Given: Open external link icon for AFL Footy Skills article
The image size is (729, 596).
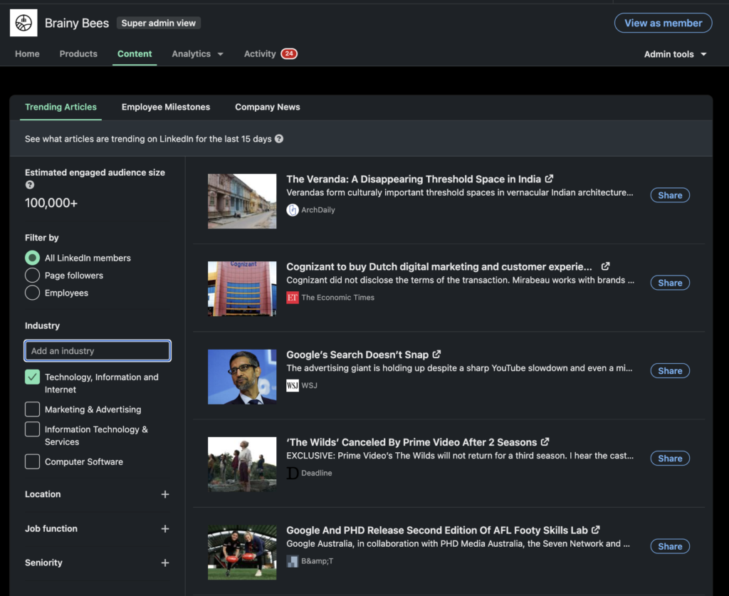Looking at the screenshot, I should [596, 530].
